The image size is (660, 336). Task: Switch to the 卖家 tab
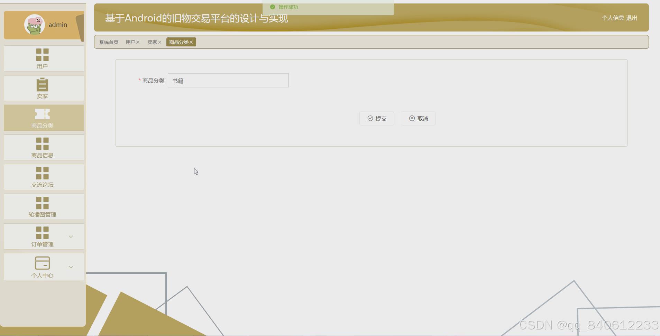[x=152, y=42]
